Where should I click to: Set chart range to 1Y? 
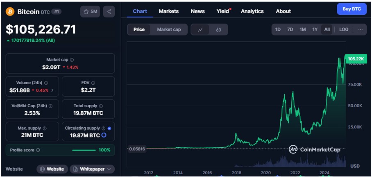click(315, 29)
